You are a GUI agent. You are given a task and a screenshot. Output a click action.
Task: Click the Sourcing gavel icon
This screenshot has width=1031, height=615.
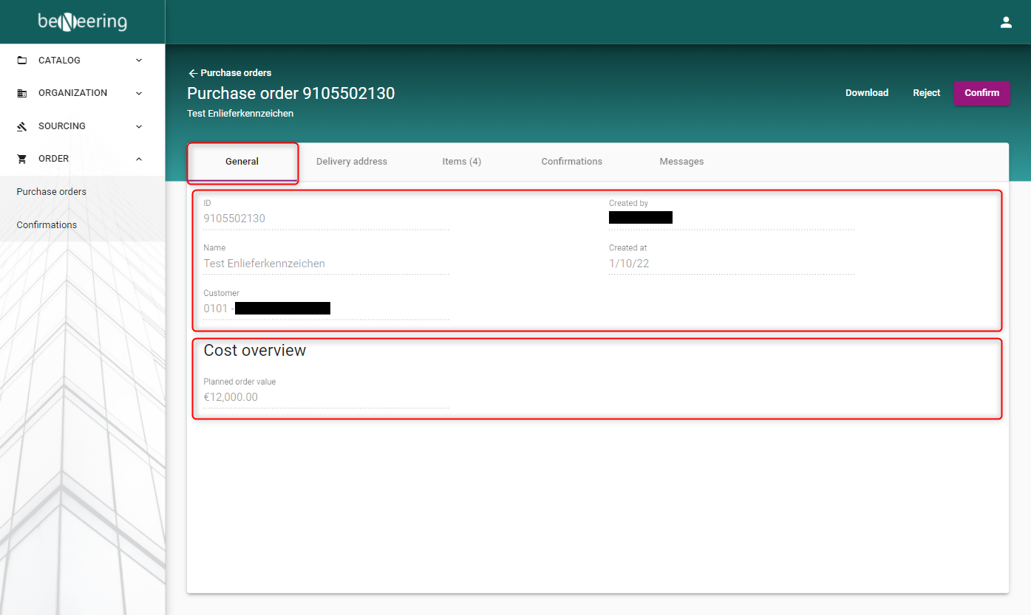tap(22, 126)
